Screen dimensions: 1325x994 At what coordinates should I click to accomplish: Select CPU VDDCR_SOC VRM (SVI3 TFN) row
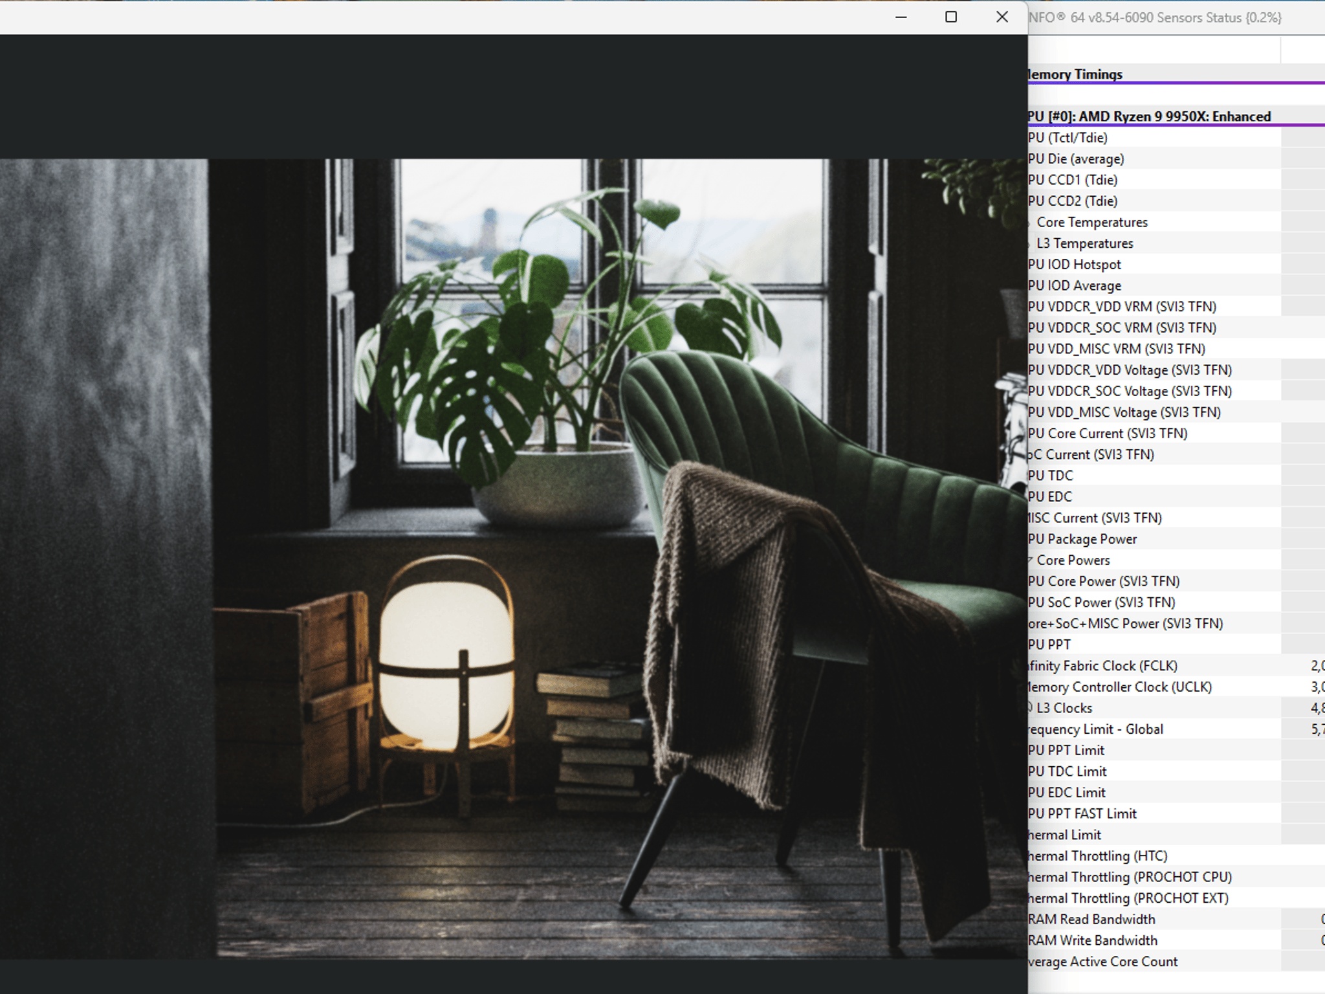pos(1176,328)
